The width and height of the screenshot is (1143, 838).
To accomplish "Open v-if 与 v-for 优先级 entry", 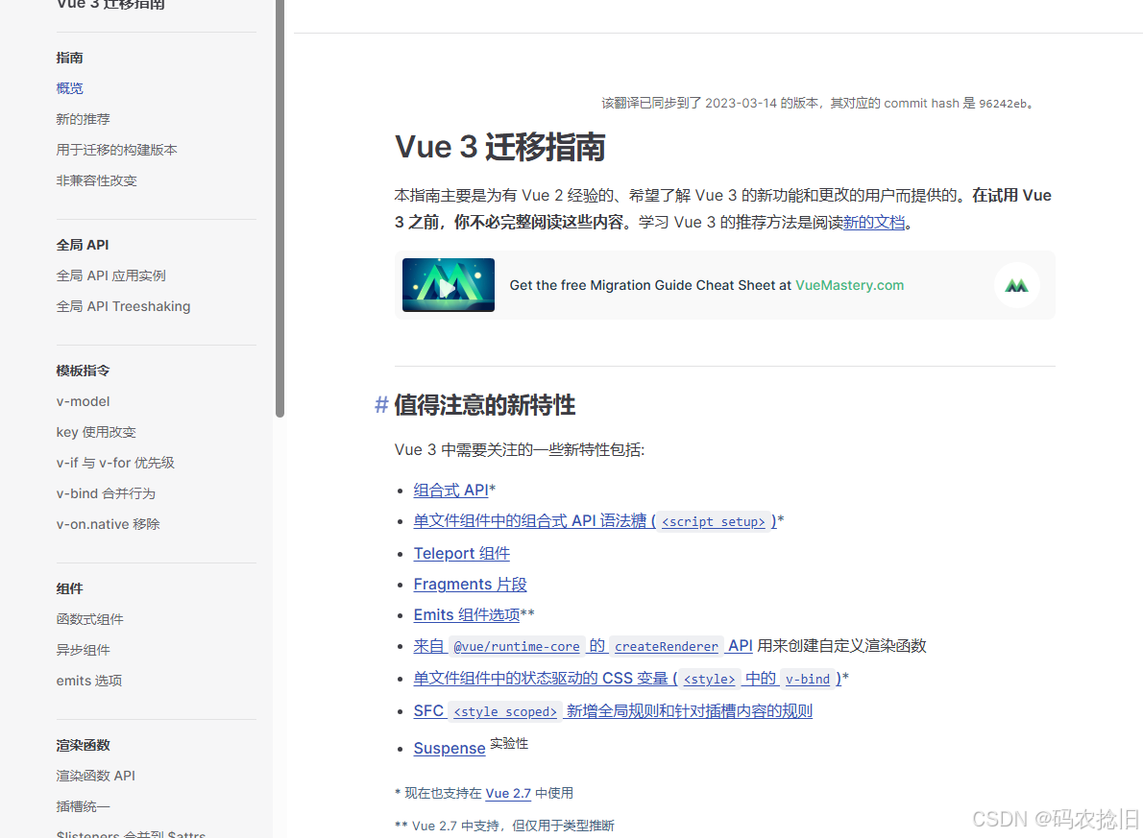I will tap(115, 463).
